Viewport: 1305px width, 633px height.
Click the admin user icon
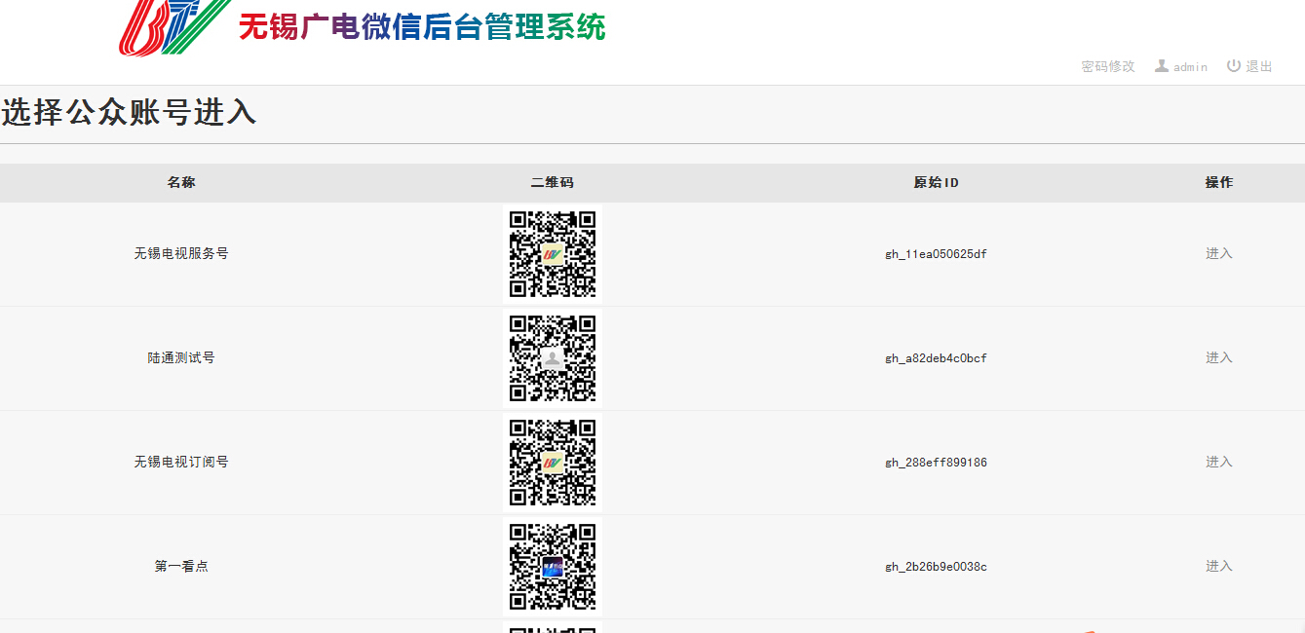1162,66
